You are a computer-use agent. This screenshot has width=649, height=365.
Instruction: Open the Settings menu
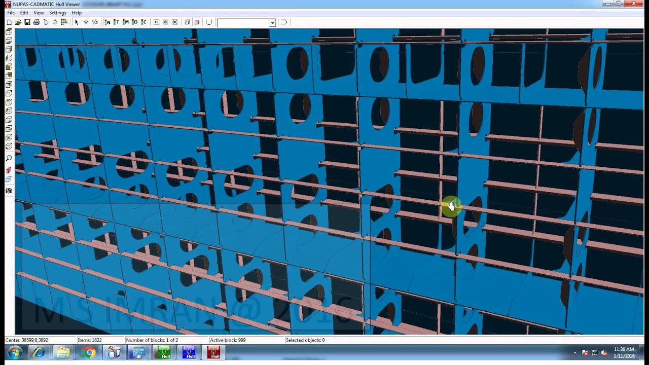coord(57,13)
